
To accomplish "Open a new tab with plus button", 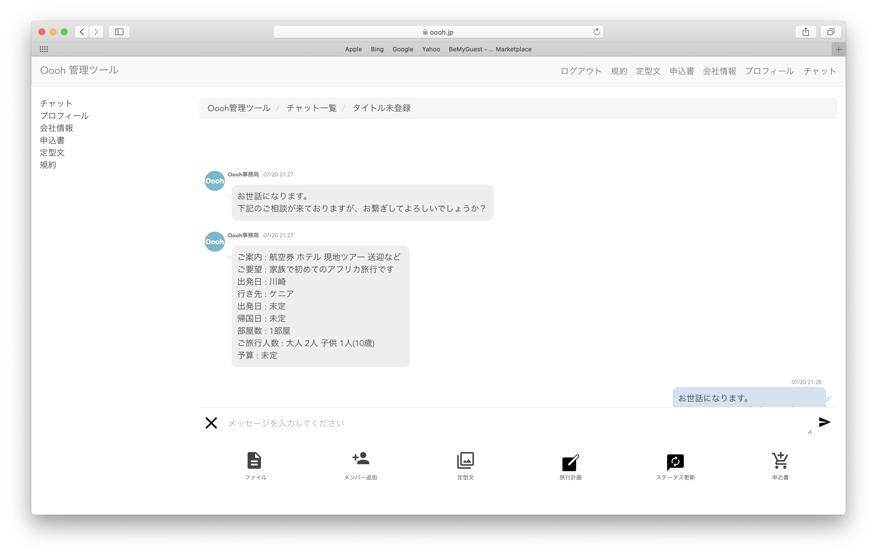I will (839, 49).
